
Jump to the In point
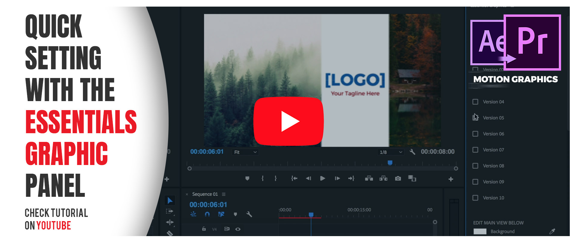pyautogui.click(x=294, y=178)
